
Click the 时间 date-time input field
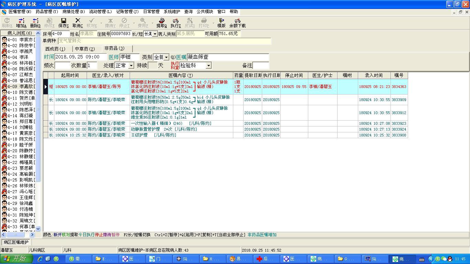click(x=81, y=57)
